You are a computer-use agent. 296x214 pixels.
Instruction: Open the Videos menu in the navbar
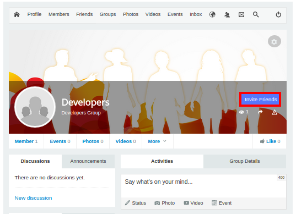153,14
